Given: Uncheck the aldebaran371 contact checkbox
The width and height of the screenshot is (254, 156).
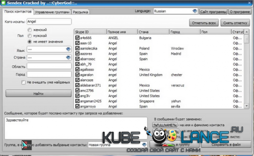Looking at the screenshot, I should pos(77,85).
